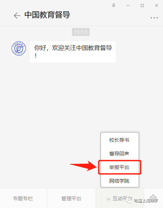Image resolution: width=163 pixels, height=208 pixels.
Task: Minimize the chat window
Action: click(x=128, y=6)
